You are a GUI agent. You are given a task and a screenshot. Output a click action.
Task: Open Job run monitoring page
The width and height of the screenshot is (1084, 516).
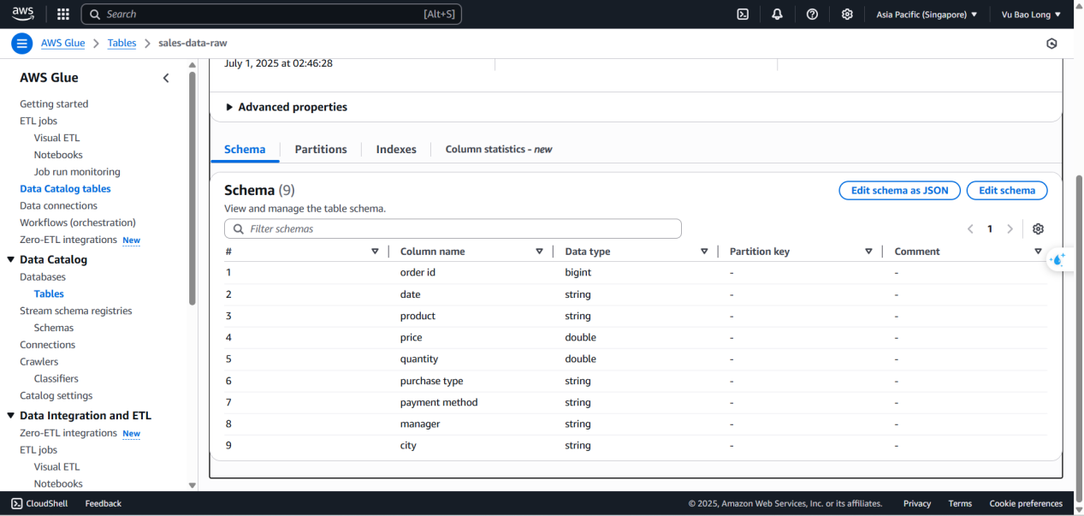point(77,172)
